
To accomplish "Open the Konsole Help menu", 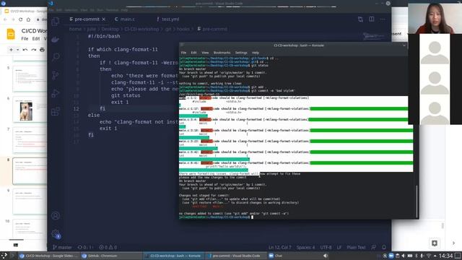I will coord(256,53).
